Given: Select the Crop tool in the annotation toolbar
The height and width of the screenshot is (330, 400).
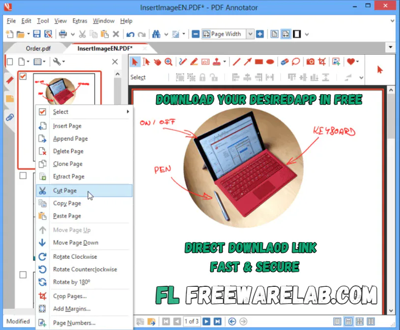Looking at the screenshot, I should click(x=323, y=61).
